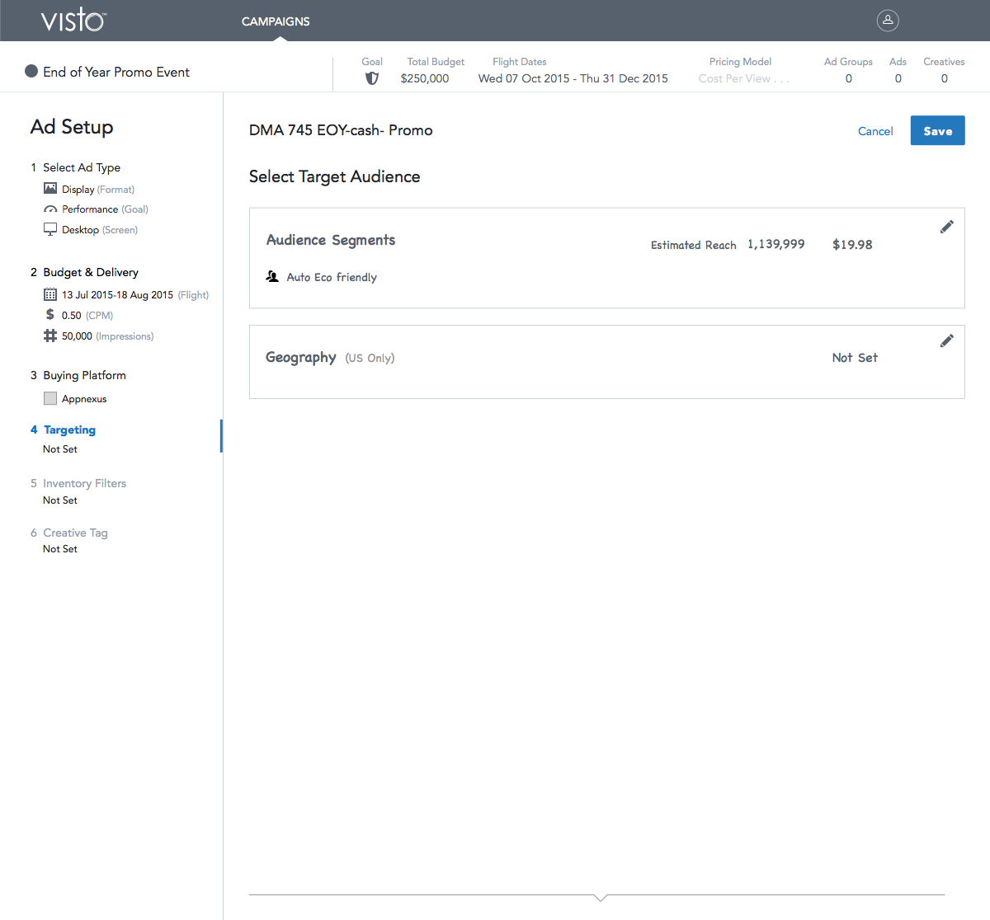Click the Cancel link

point(875,131)
